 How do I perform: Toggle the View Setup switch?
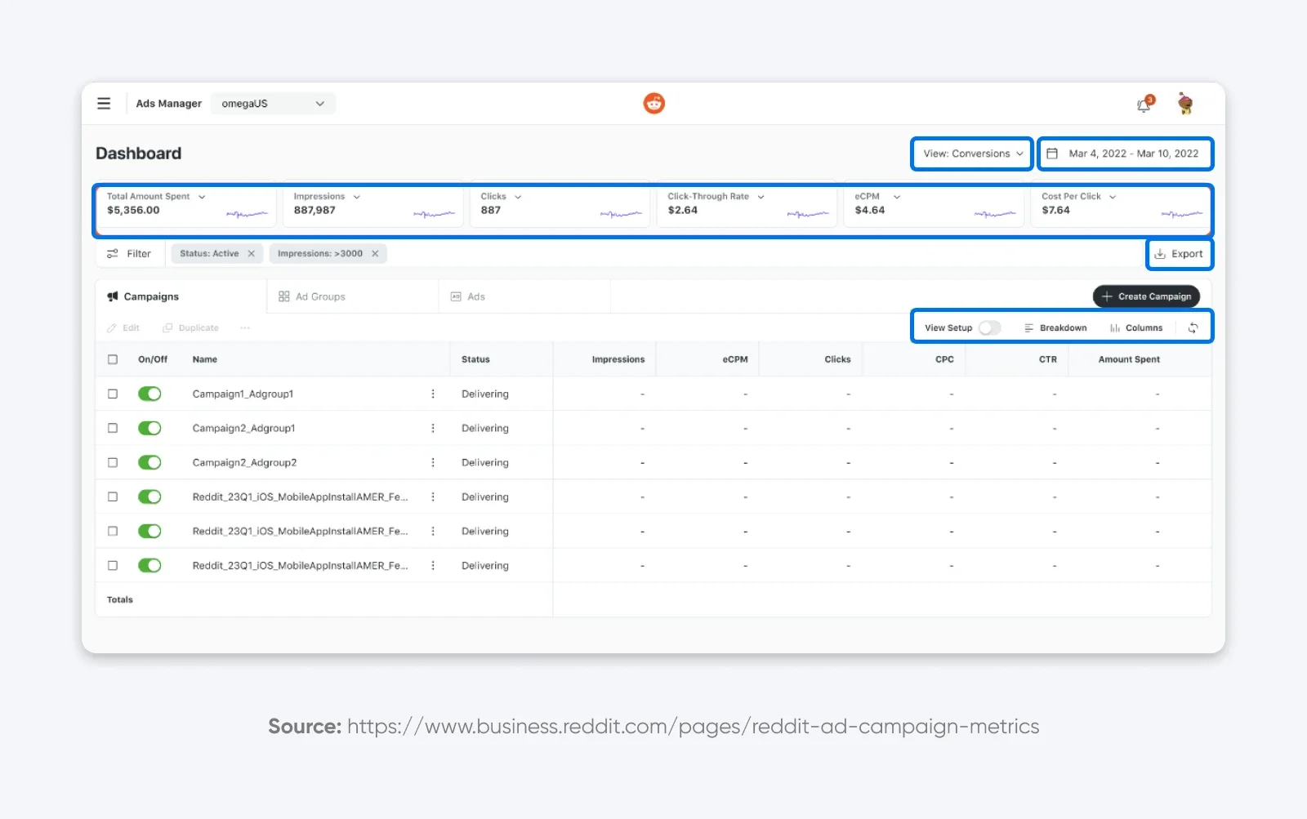click(x=989, y=327)
